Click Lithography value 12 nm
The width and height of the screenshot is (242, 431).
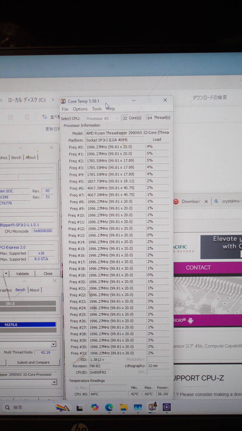click(x=158, y=366)
